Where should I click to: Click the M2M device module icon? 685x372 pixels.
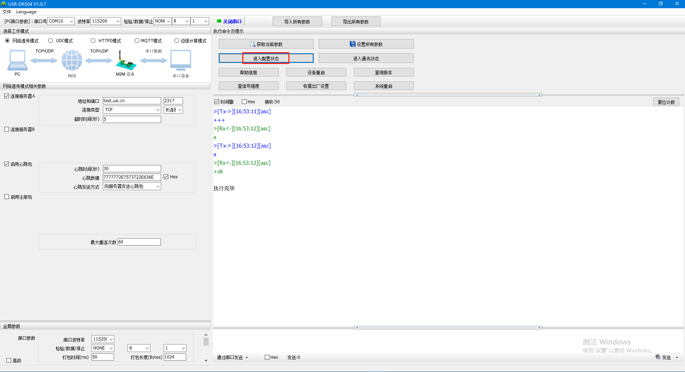click(125, 61)
